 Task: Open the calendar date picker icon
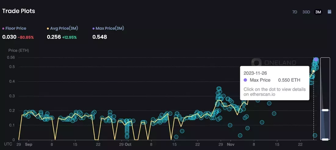(329, 12)
